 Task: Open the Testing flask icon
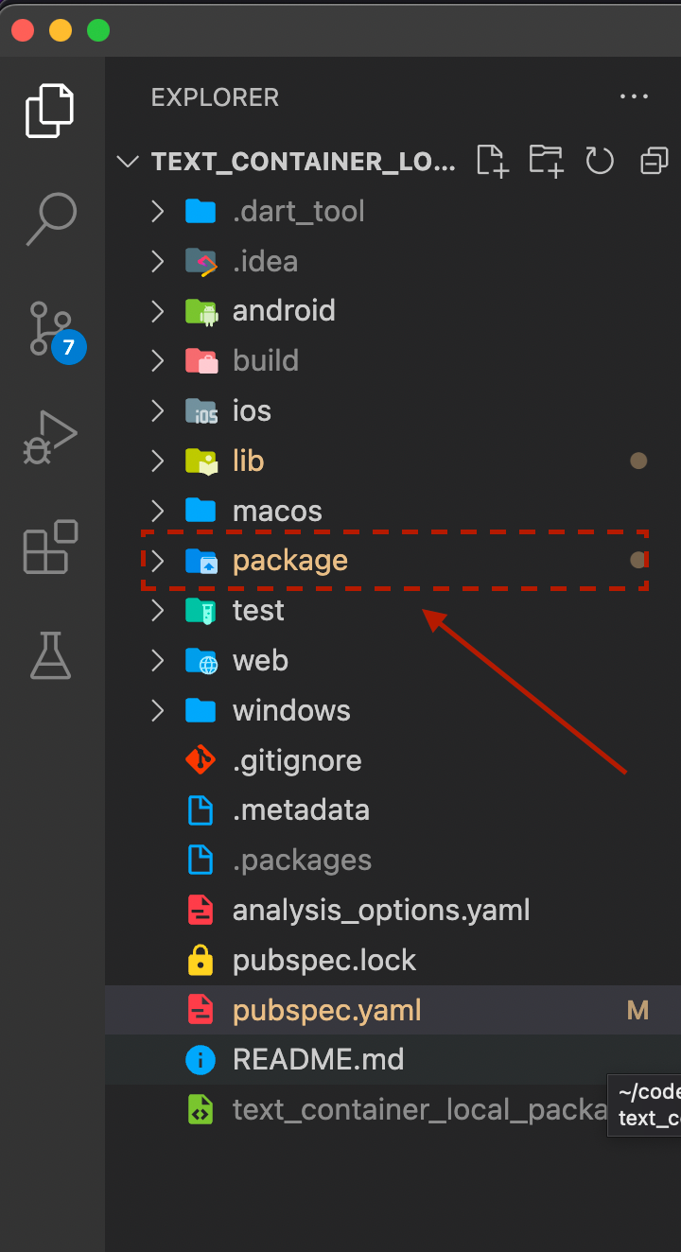[50, 655]
